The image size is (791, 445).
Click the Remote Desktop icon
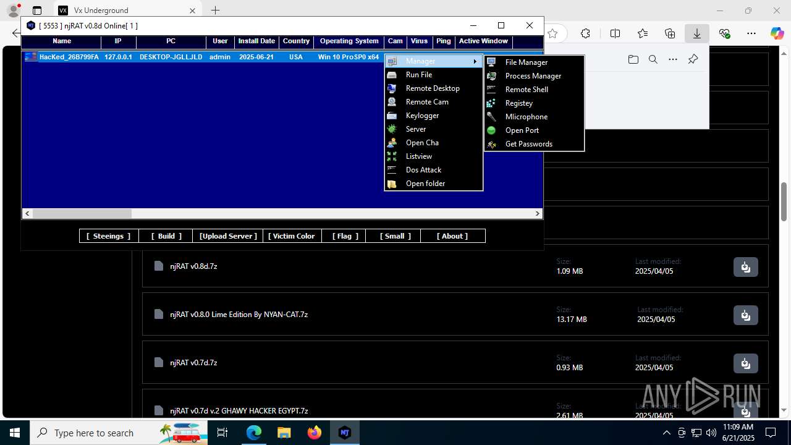[x=392, y=88]
